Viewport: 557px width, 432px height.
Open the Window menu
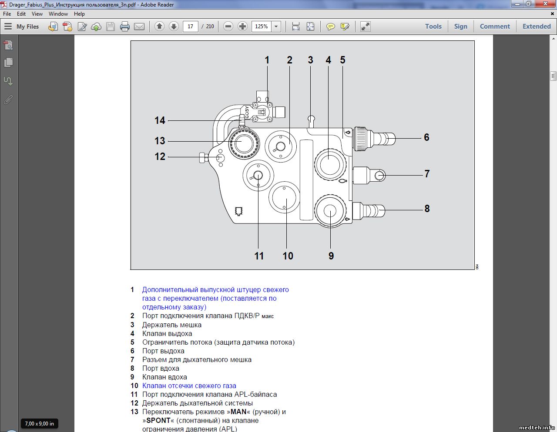coord(58,14)
